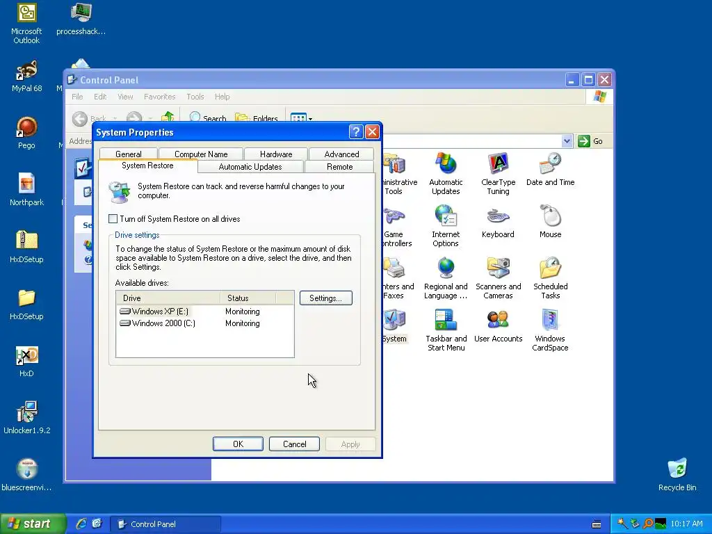
Task: Click the clock in the system tray
Action: pyautogui.click(x=686, y=524)
